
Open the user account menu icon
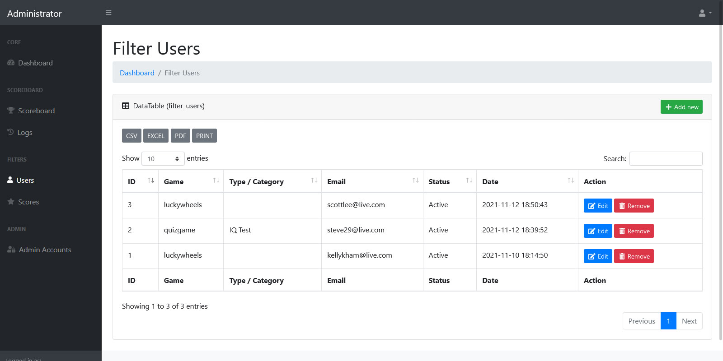[704, 13]
